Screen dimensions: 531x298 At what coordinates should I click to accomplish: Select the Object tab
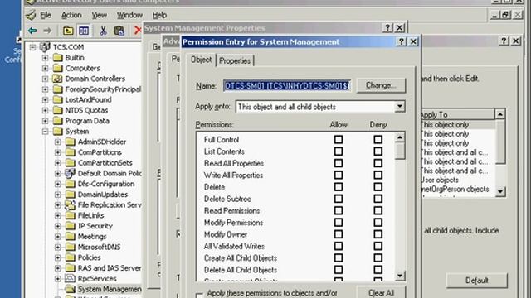click(201, 60)
